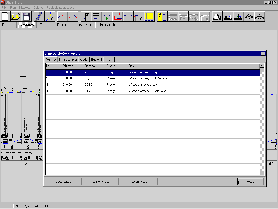Select the curved road plan tool icon
Screen dimensions: 278x209
(x=39, y=17)
